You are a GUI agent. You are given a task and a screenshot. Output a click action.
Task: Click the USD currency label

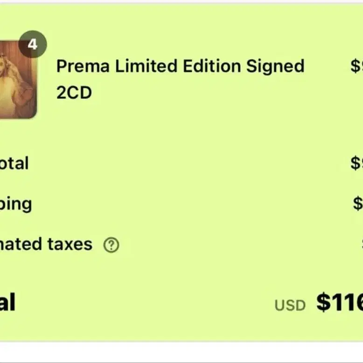click(290, 306)
